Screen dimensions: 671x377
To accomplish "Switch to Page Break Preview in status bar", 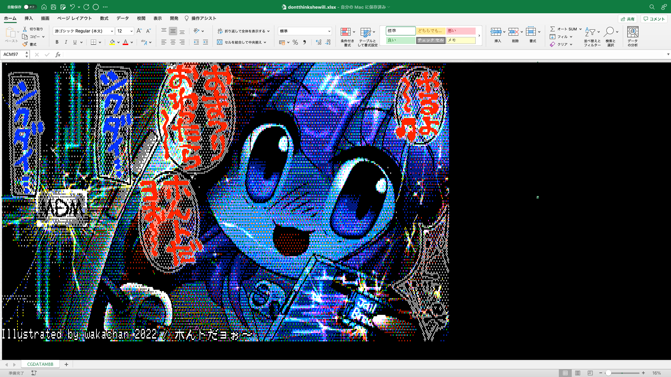I will pyautogui.click(x=590, y=373).
